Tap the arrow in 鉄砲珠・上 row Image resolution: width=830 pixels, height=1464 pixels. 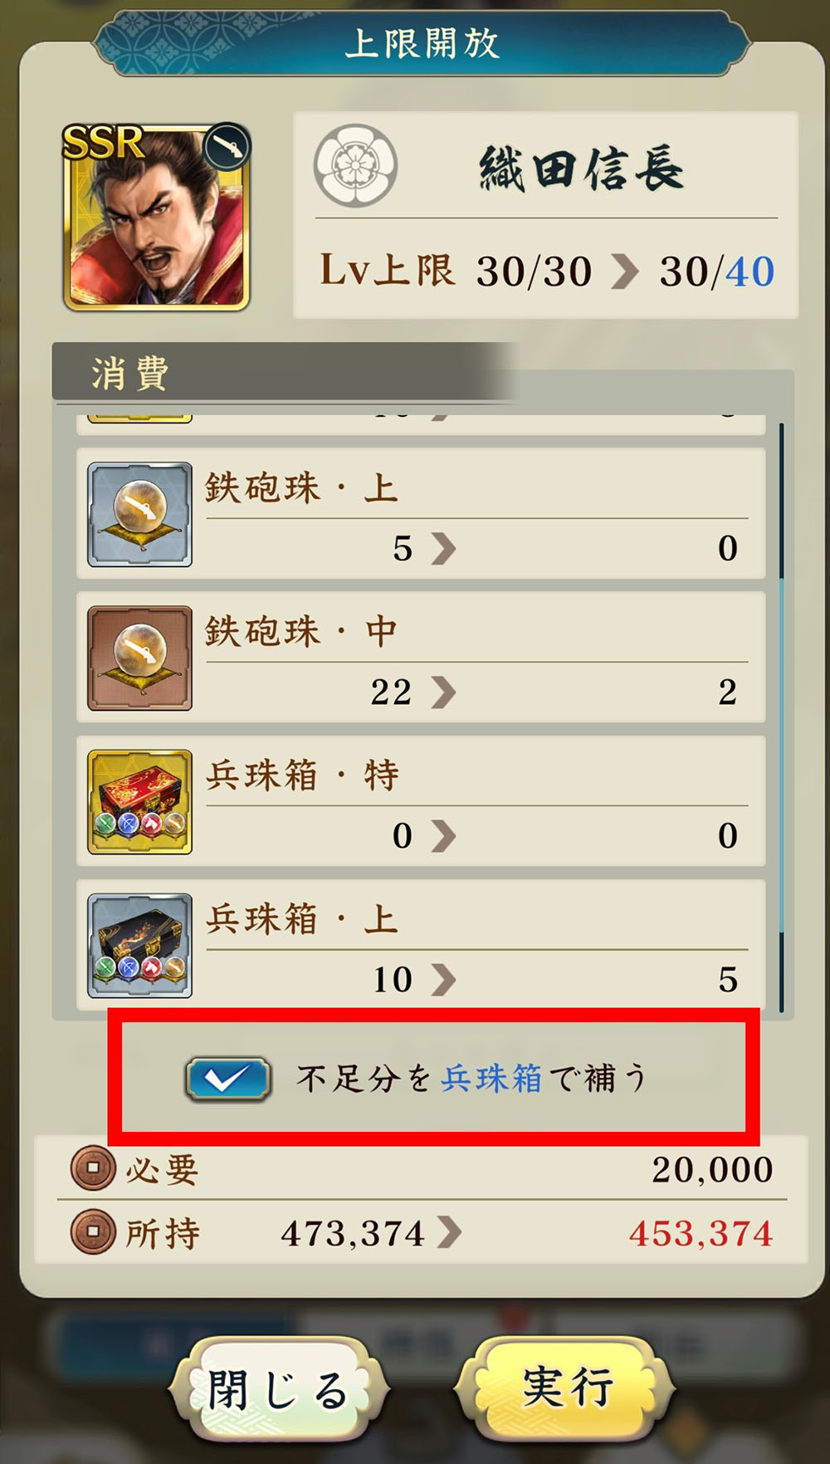[x=444, y=548]
